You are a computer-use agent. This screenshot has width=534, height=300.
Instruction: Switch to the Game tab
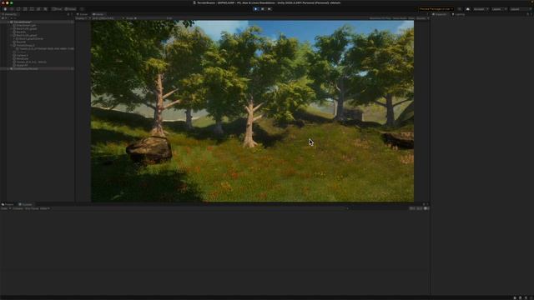click(x=98, y=14)
